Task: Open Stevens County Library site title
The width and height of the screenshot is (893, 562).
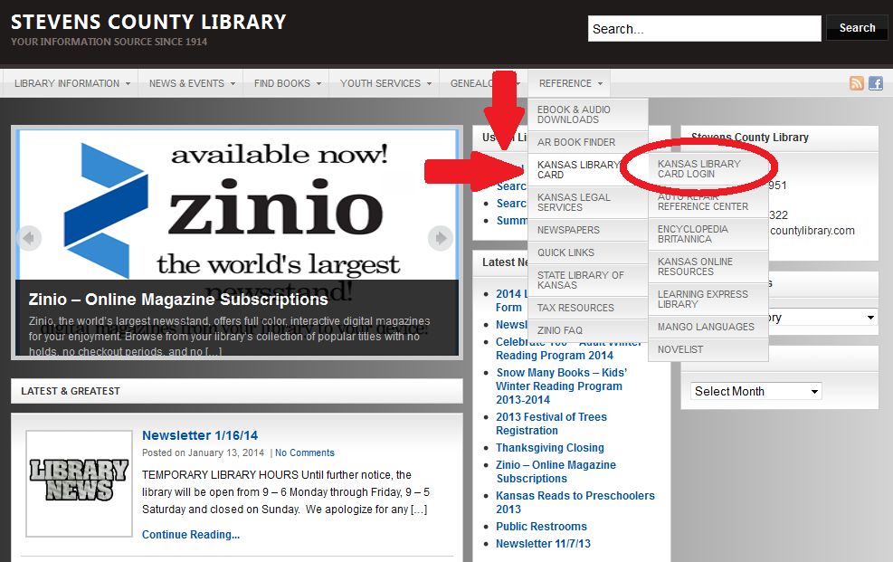Action: (x=148, y=22)
